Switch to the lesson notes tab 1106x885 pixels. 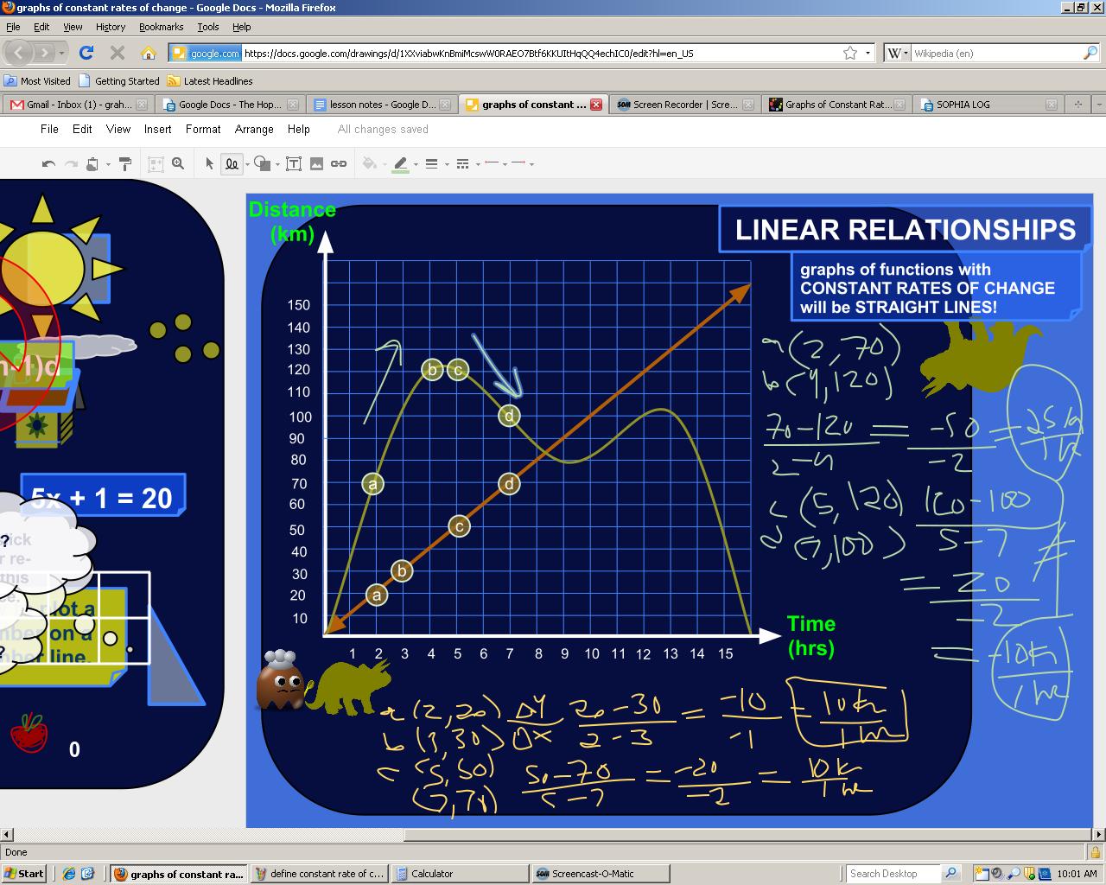point(382,105)
